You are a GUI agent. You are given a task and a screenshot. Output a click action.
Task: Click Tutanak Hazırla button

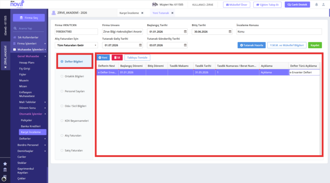(251, 45)
